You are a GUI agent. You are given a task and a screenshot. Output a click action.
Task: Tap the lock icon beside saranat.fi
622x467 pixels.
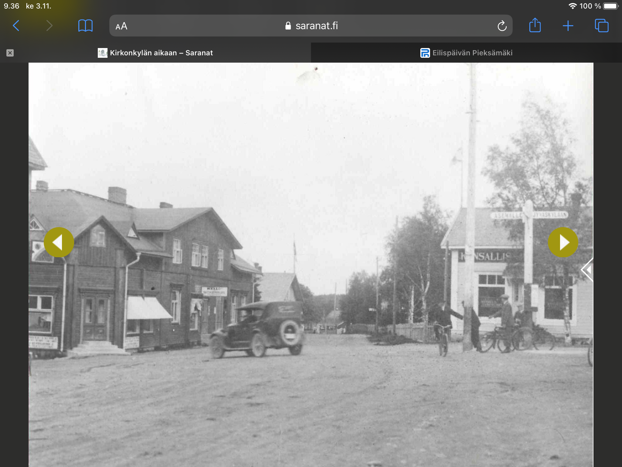(288, 26)
